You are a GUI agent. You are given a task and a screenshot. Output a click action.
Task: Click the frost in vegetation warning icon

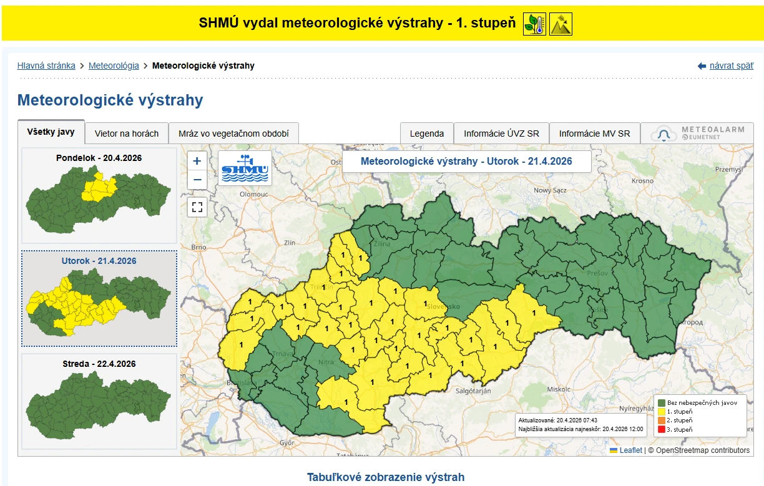tap(534, 24)
